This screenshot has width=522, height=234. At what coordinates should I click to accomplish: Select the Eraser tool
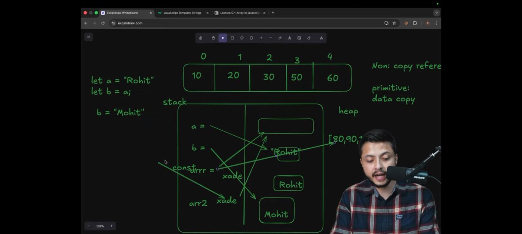pyautogui.click(x=309, y=38)
